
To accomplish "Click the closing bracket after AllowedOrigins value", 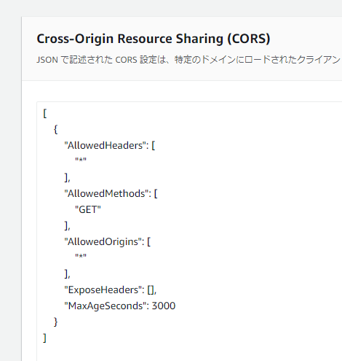I will (67, 274).
